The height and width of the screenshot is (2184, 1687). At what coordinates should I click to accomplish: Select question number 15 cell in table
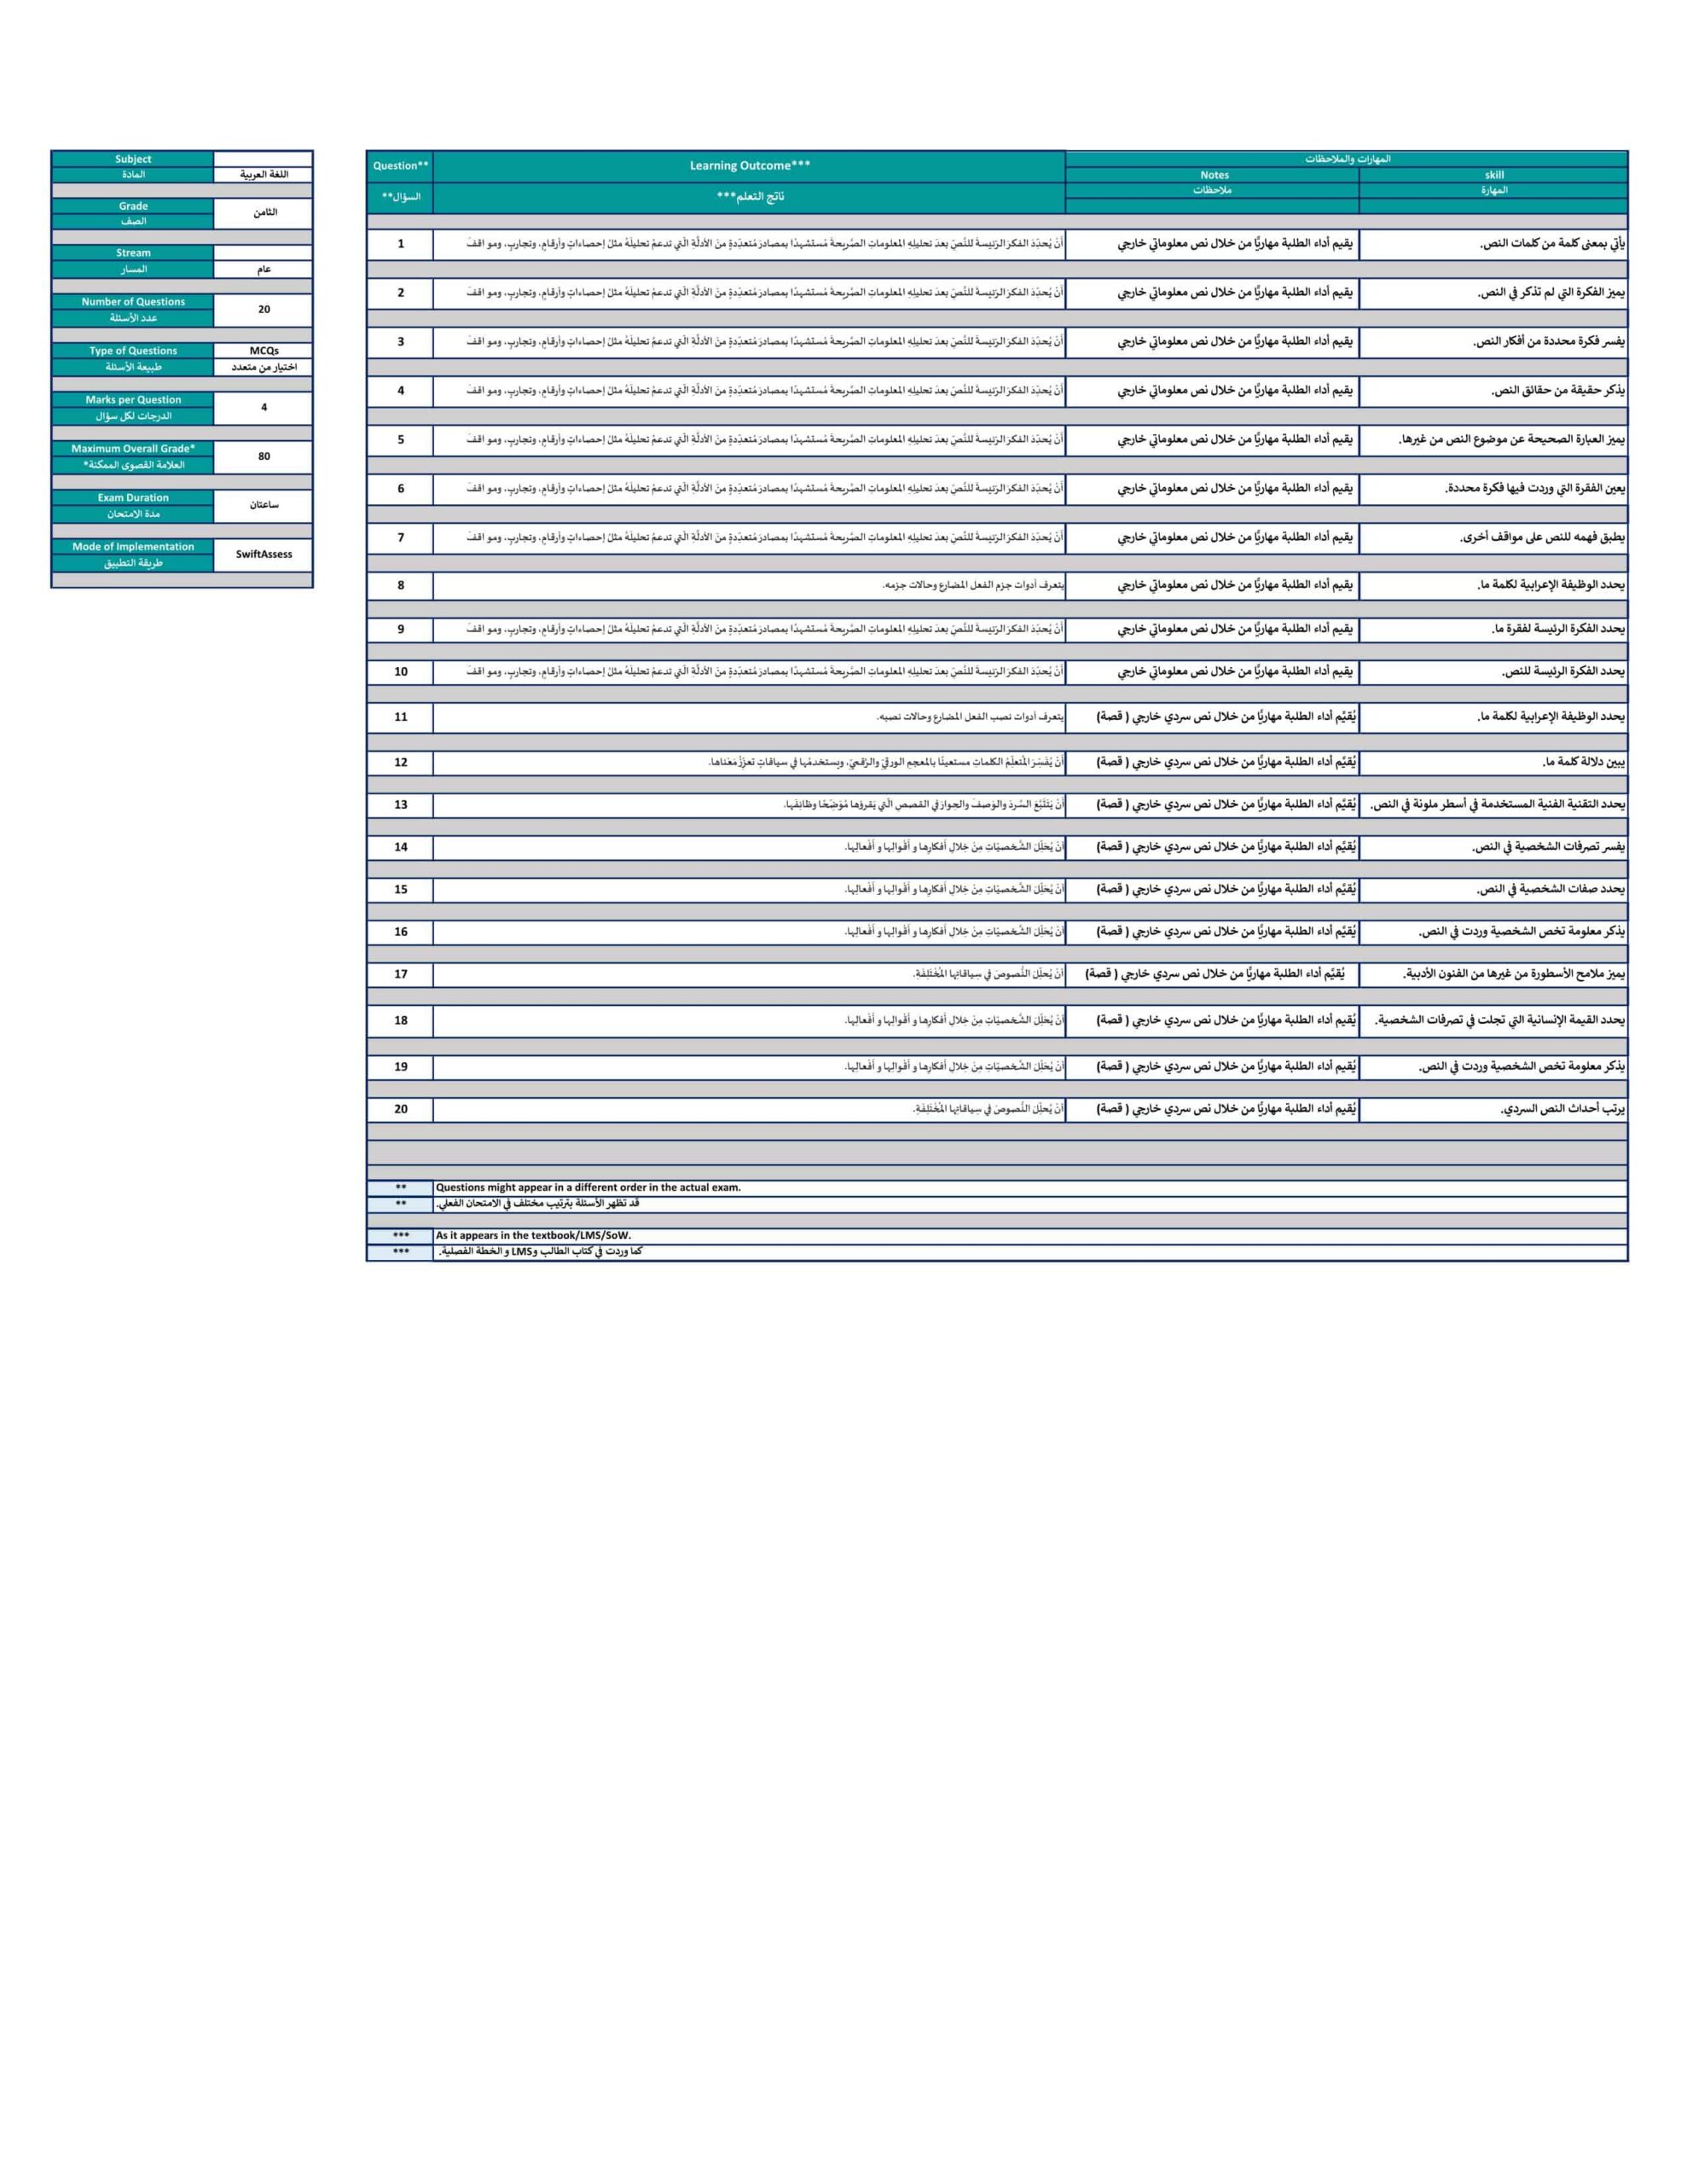tap(401, 889)
